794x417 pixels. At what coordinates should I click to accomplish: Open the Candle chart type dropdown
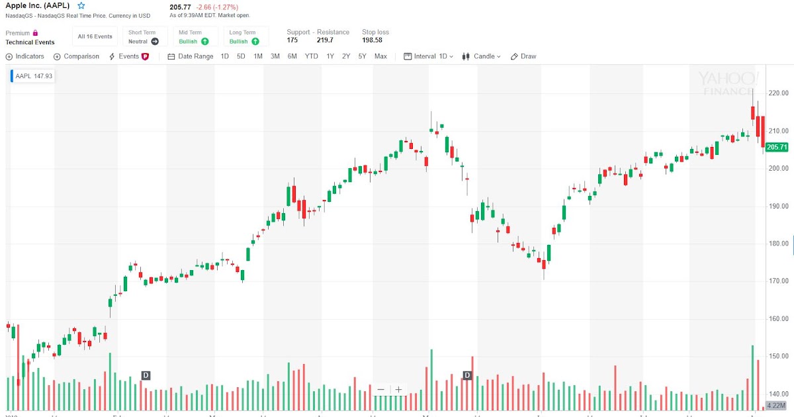pyautogui.click(x=482, y=57)
